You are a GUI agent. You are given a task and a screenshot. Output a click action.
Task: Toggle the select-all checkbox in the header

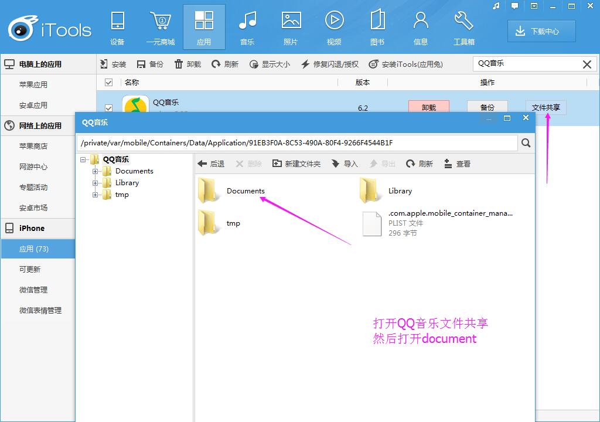click(108, 82)
